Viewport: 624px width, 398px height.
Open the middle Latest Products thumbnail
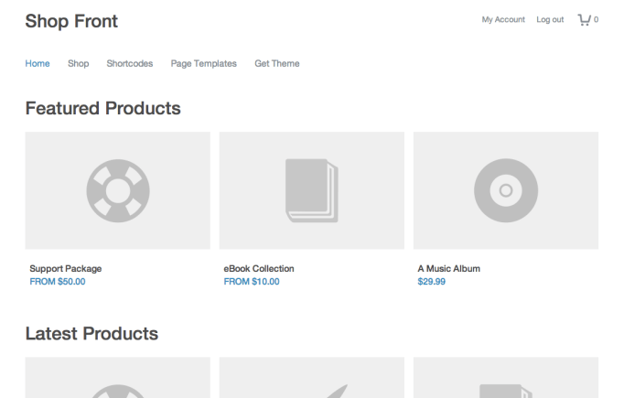(x=312, y=378)
